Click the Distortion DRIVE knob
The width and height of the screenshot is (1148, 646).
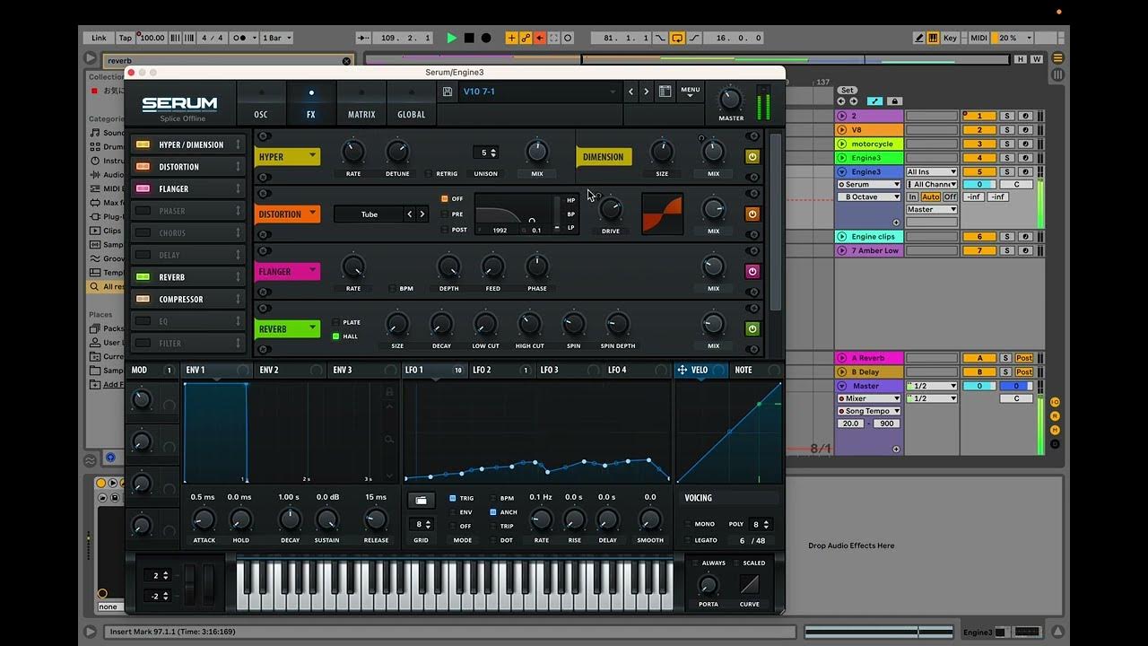pyautogui.click(x=610, y=210)
